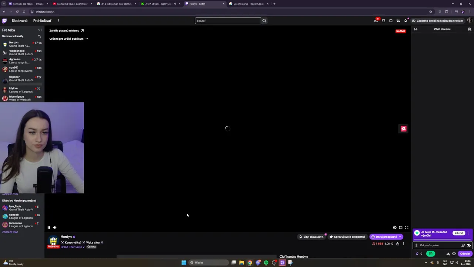Click Spravuj svoje predplatné button
This screenshot has width=474, height=267.
(x=347, y=237)
